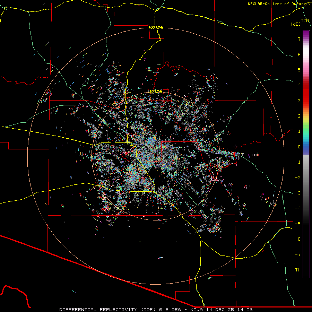Click the 6 value on the color scale

(x=299, y=54)
